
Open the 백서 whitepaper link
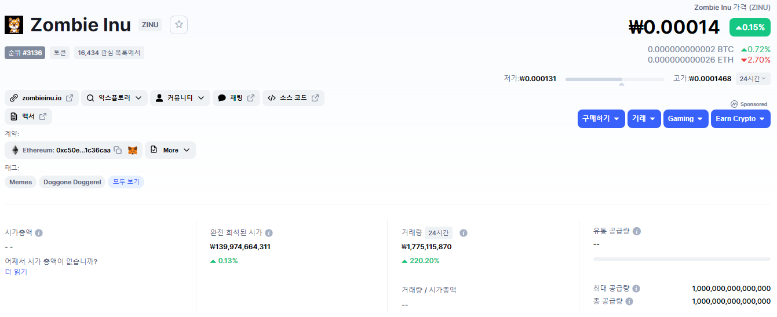point(28,116)
